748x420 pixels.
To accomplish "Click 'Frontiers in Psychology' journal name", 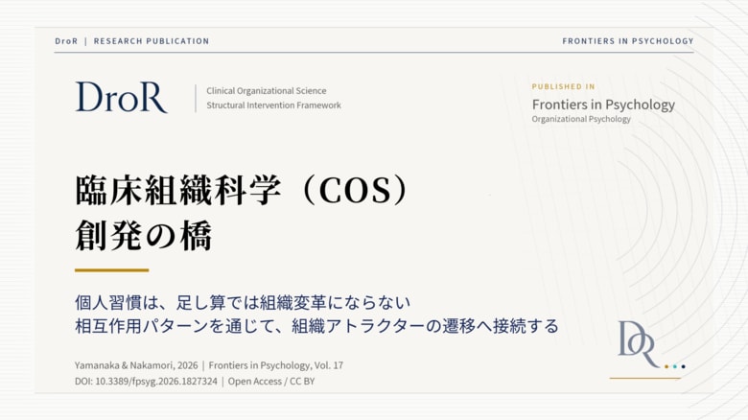I will (x=603, y=105).
